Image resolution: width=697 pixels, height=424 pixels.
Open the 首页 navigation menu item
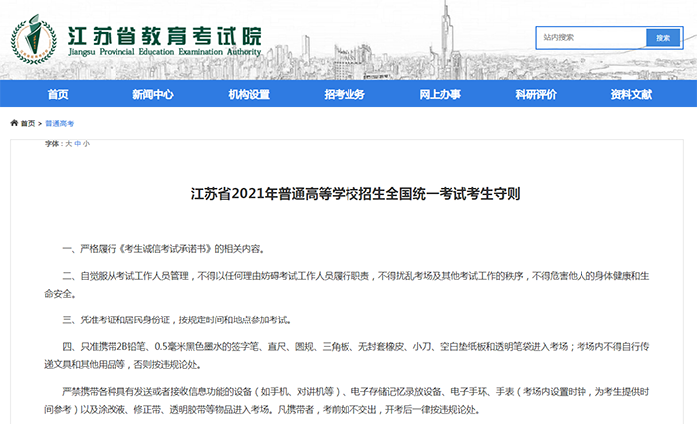tap(58, 94)
